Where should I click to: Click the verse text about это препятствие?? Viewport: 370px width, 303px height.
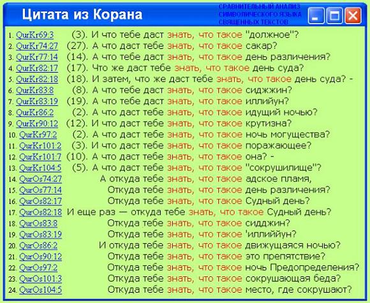(x=216, y=256)
